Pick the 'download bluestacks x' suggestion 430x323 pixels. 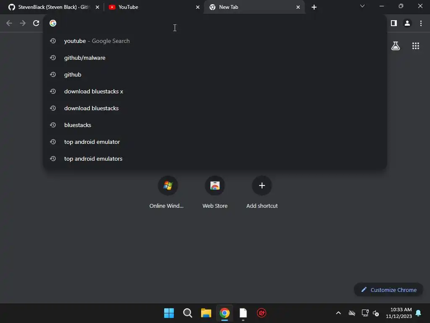click(215, 91)
